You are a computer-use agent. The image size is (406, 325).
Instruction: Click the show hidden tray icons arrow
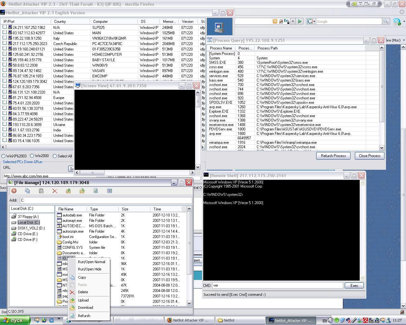point(331,320)
